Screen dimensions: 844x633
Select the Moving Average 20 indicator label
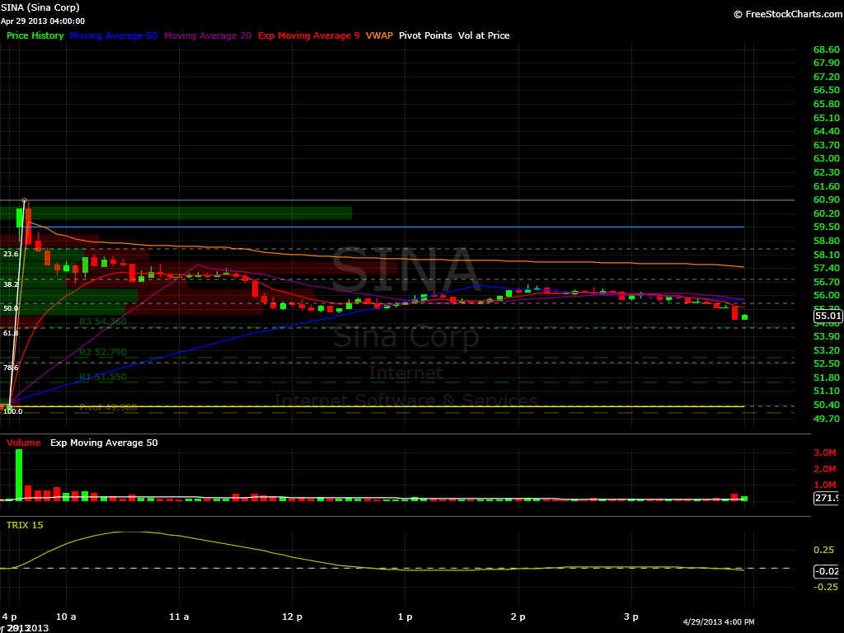(208, 35)
